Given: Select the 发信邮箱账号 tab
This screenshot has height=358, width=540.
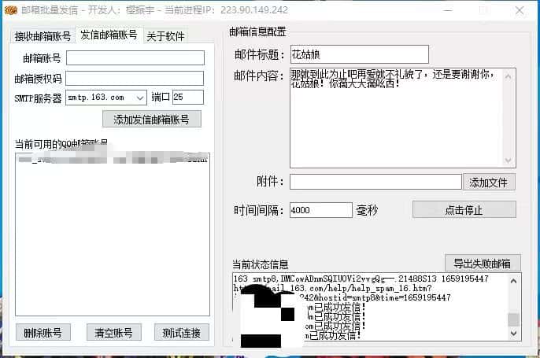Looking at the screenshot, I should point(109,35).
